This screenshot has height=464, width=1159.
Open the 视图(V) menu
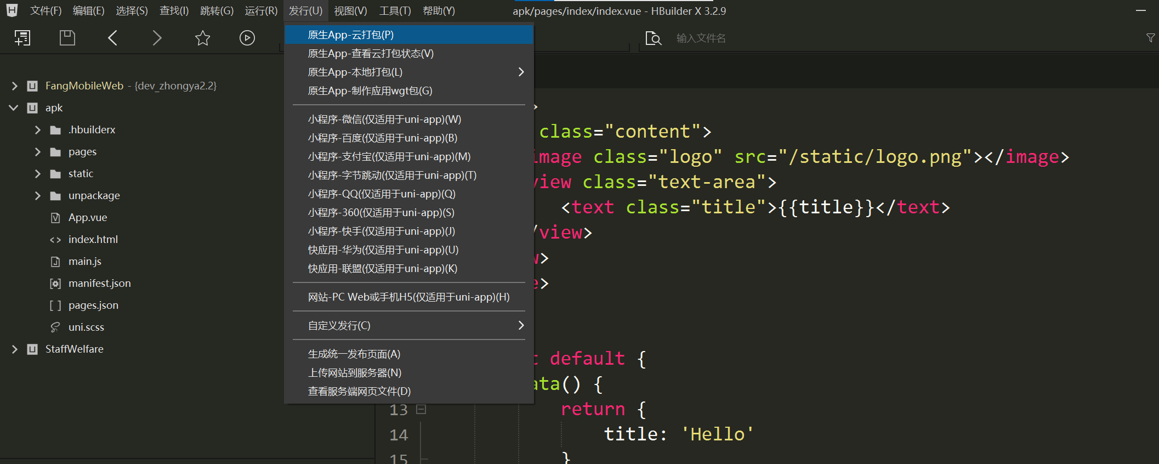point(350,10)
